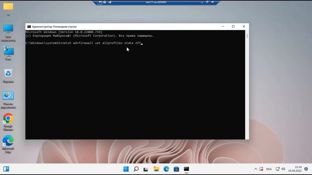Restore down the remote session connection bar
This screenshot has width=312, height=175.
[207, 2]
